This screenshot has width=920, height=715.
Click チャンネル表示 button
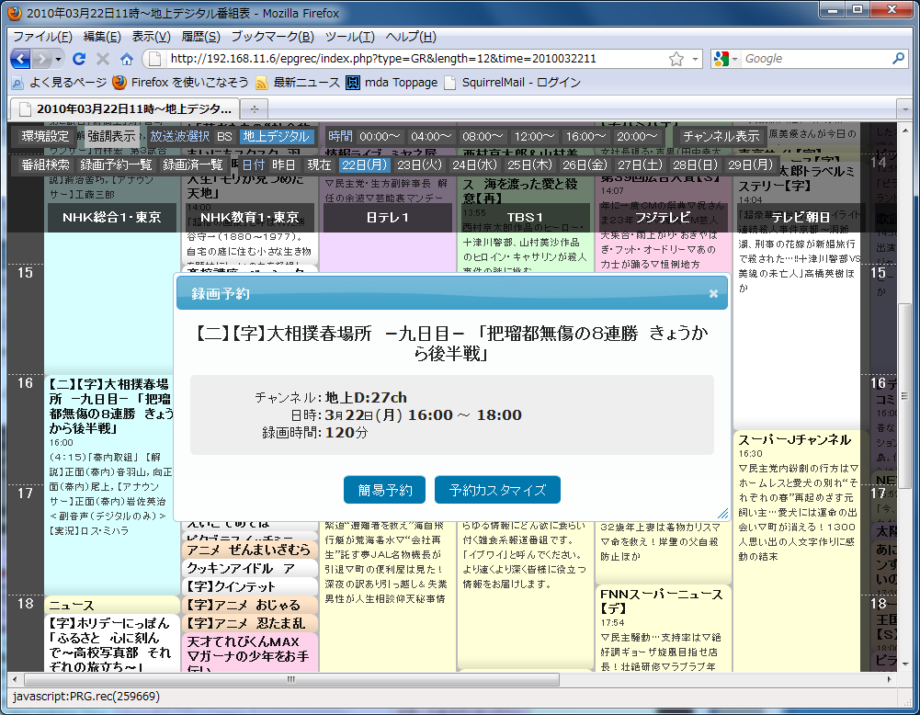tap(721, 137)
